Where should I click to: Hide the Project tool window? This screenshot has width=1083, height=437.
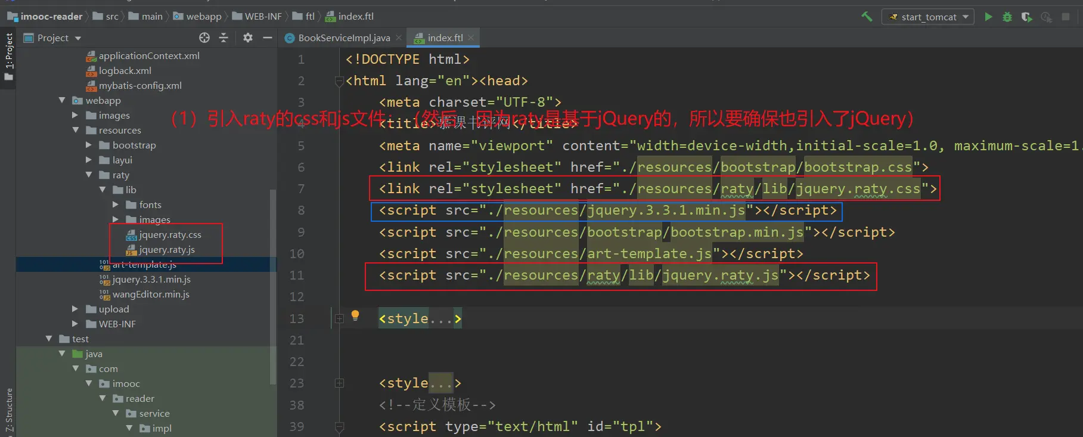click(x=268, y=38)
